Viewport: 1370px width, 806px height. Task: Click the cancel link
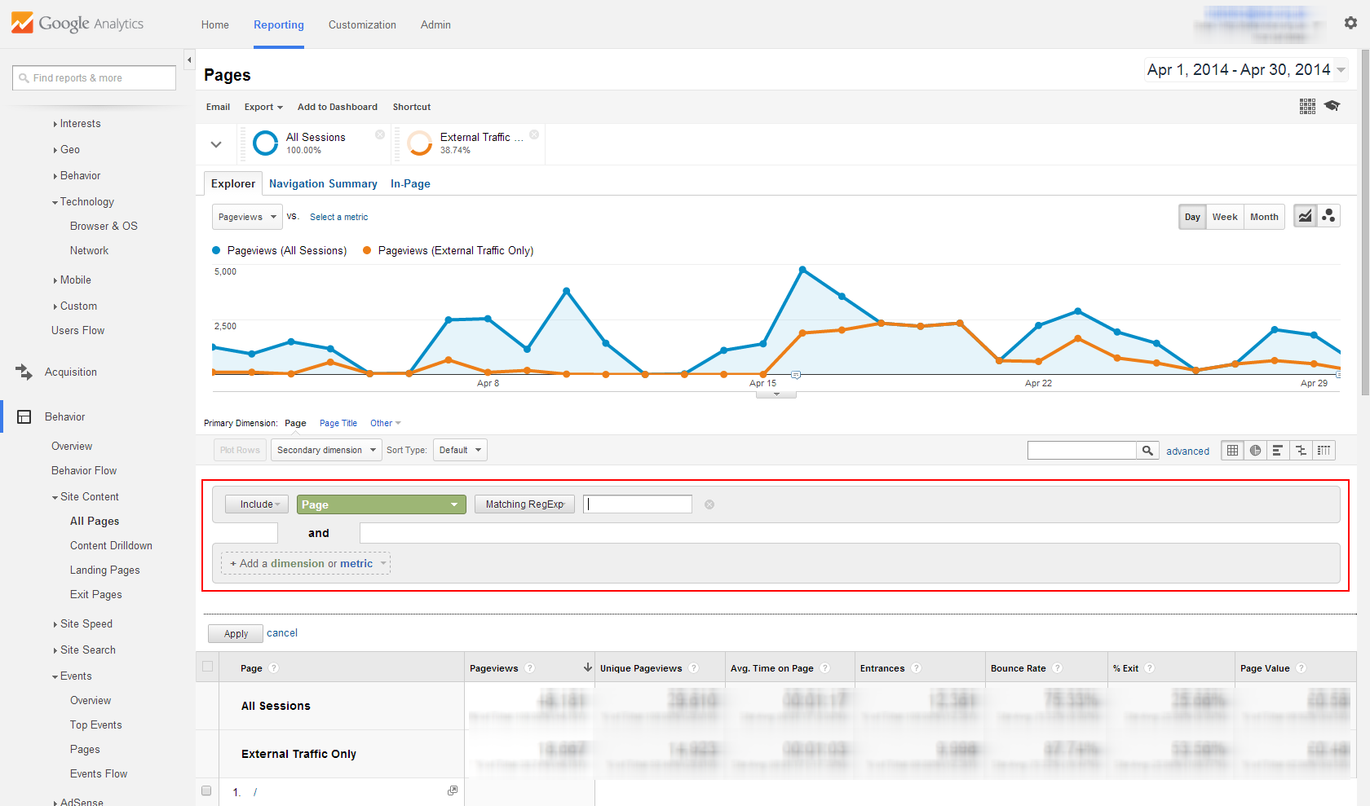coord(282,632)
